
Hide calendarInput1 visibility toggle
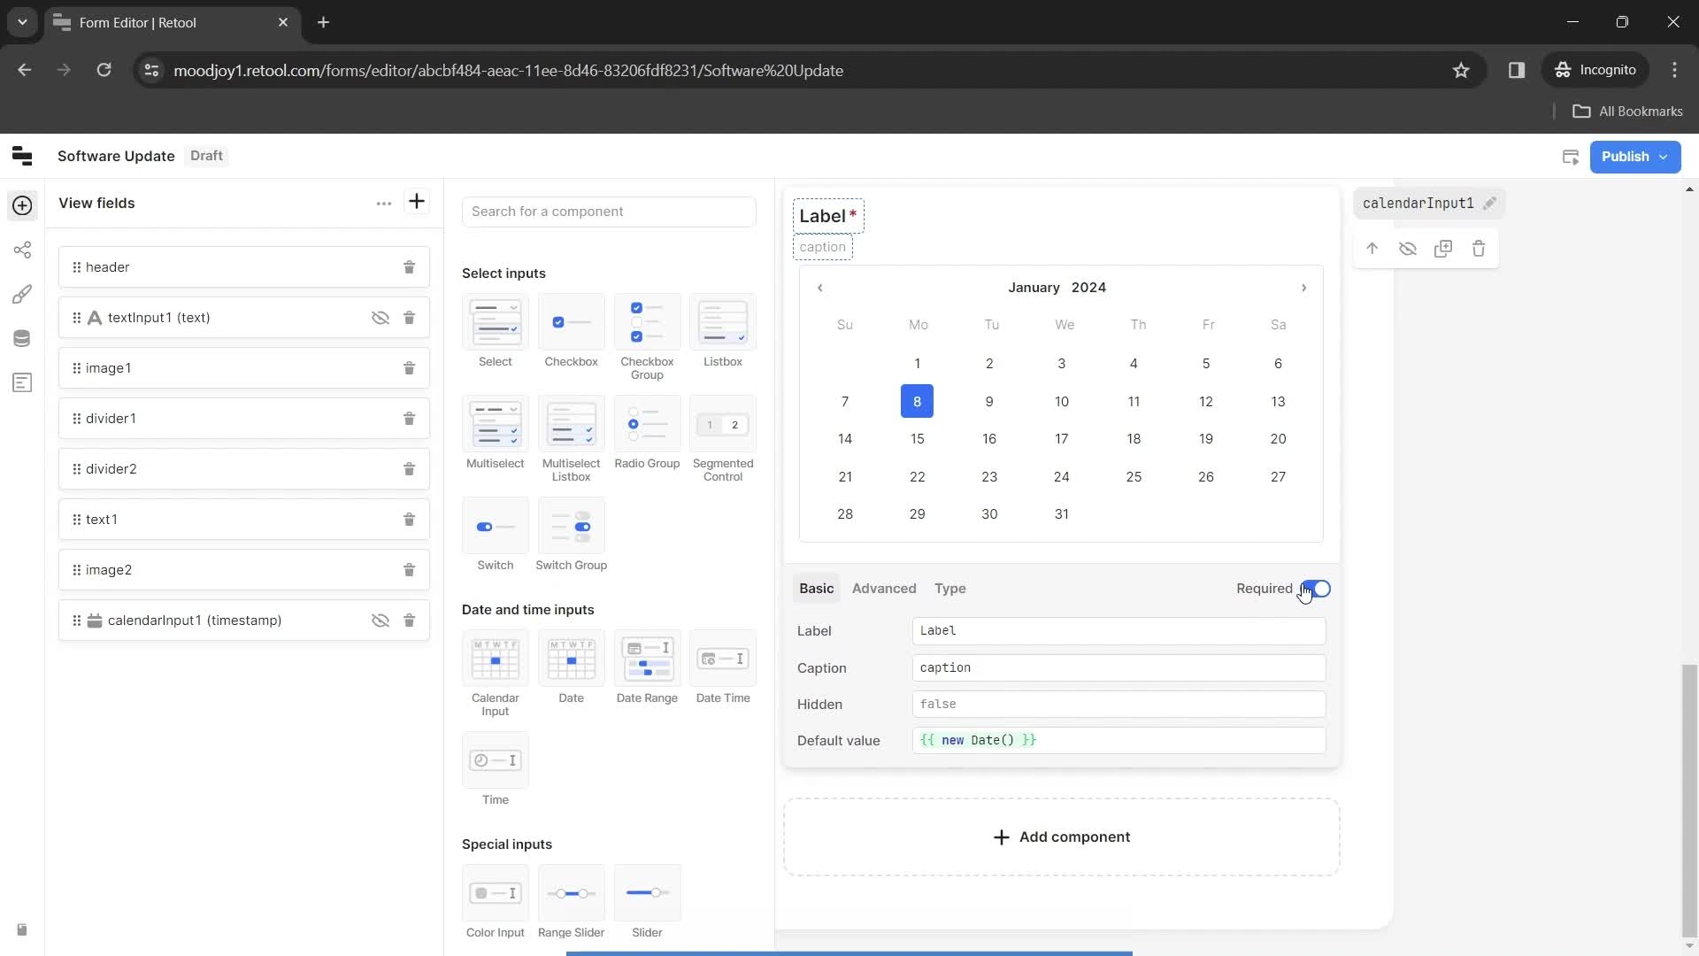380,620
